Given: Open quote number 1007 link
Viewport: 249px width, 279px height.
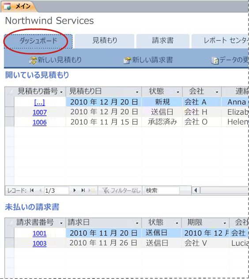Looking at the screenshot, I should tap(40, 112).
